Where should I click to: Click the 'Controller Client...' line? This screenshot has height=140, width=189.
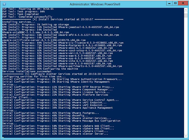pos(17,97)
